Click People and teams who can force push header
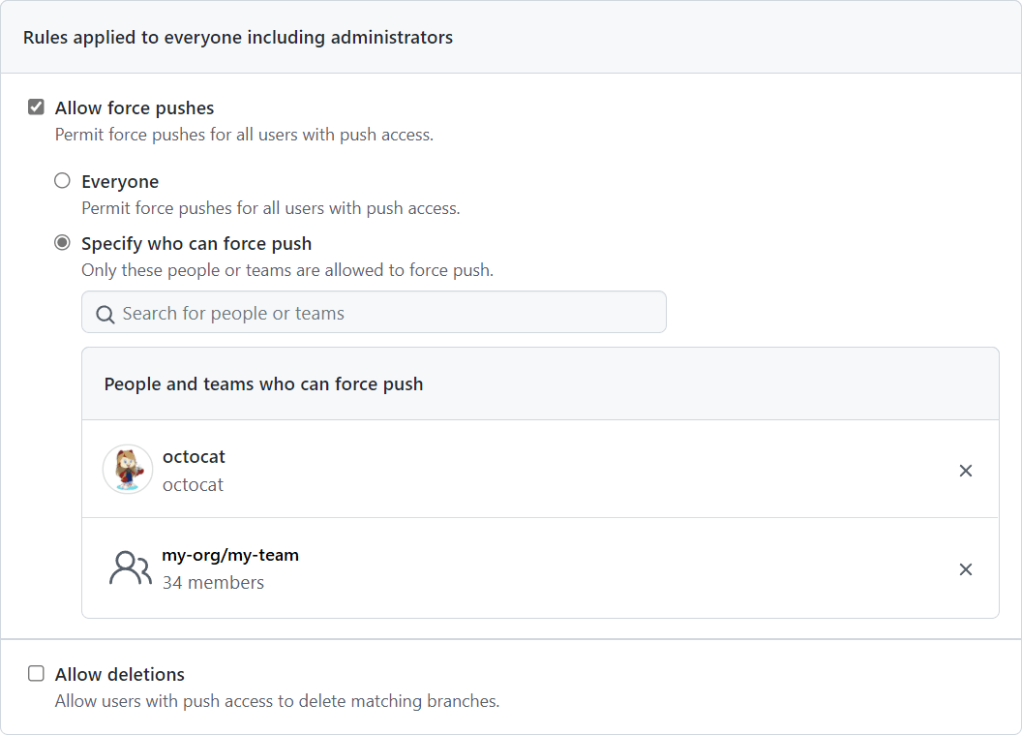Screen dimensions: 1022x735 coord(263,384)
